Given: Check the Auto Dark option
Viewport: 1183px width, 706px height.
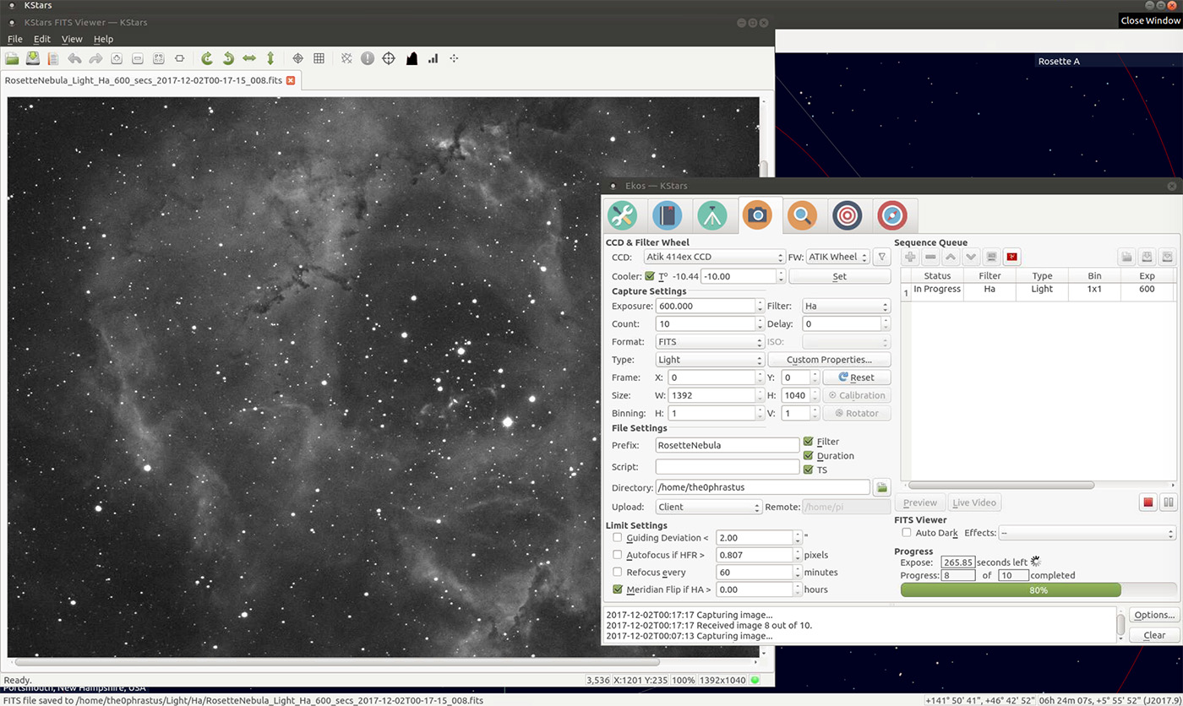Looking at the screenshot, I should coord(907,533).
